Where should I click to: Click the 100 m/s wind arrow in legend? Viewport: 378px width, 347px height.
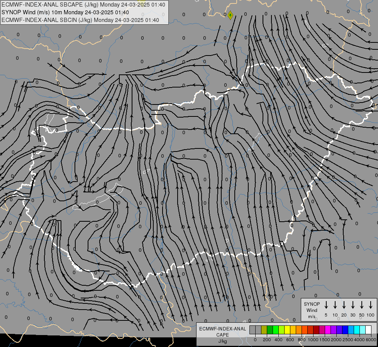click(371, 305)
